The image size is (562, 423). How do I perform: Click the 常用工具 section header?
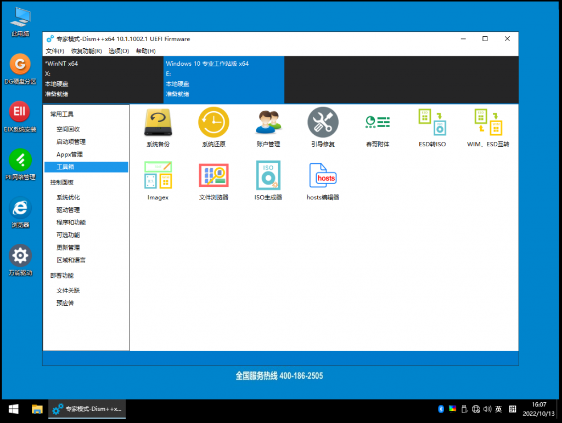[x=61, y=114]
